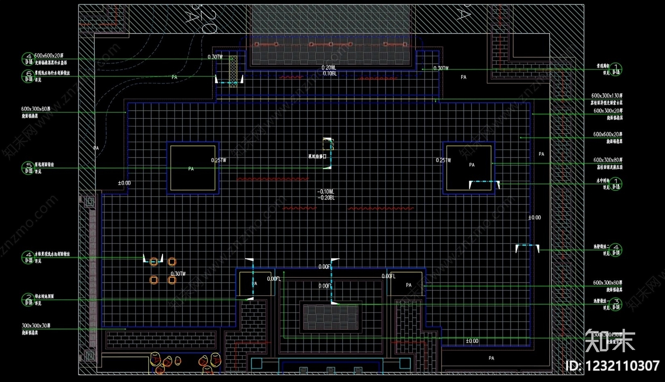Select the 600x300x20 note on right side
This screenshot has width=665, height=382.
click(608, 111)
